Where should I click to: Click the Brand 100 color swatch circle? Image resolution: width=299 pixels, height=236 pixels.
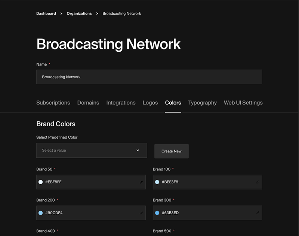pos(157,182)
